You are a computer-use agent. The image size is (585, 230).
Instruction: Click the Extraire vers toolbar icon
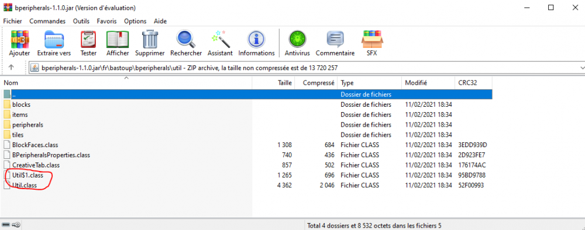tap(54, 39)
